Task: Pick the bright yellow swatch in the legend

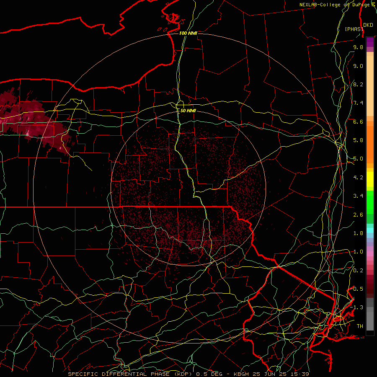Action: [370, 179]
